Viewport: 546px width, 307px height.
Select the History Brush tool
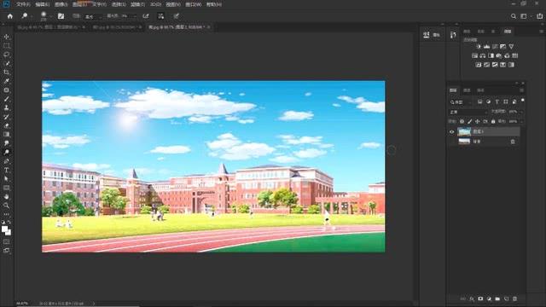6,117
